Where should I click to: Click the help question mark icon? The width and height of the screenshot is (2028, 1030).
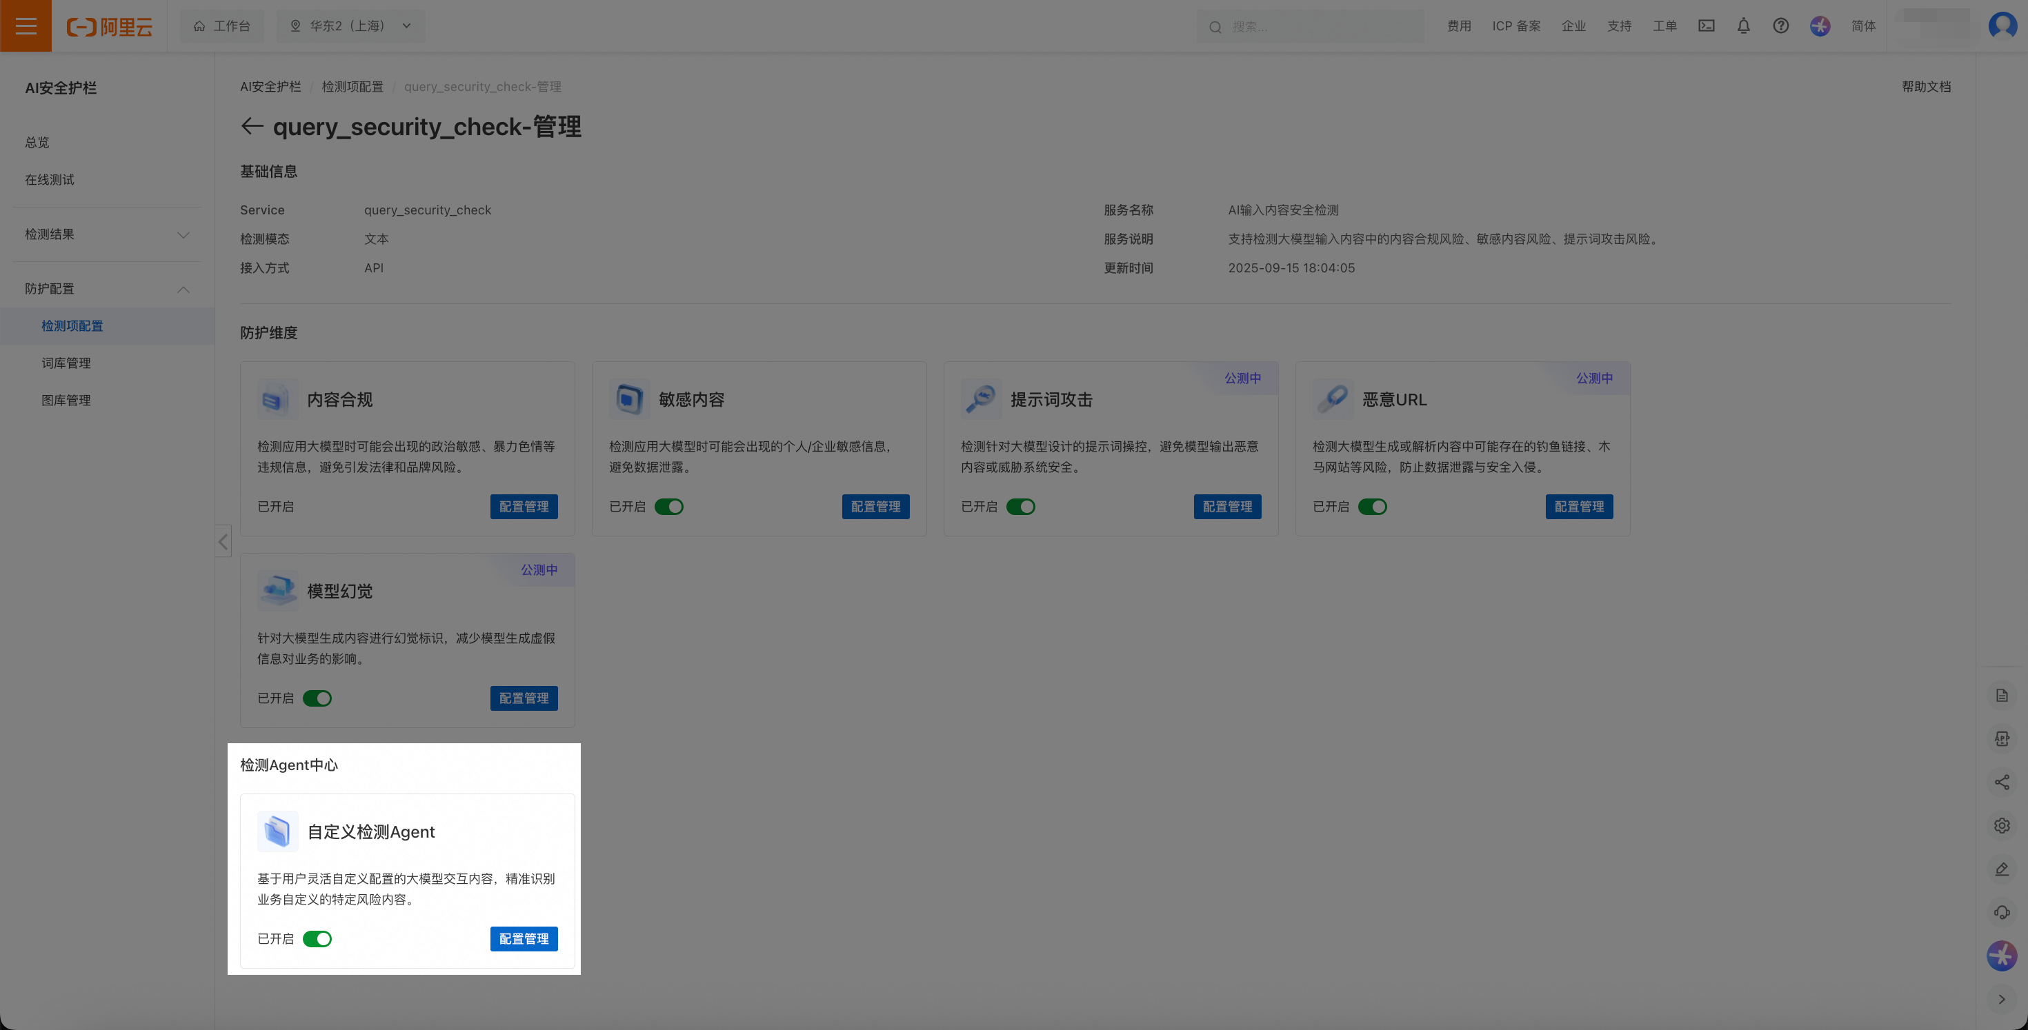pyautogui.click(x=1780, y=26)
